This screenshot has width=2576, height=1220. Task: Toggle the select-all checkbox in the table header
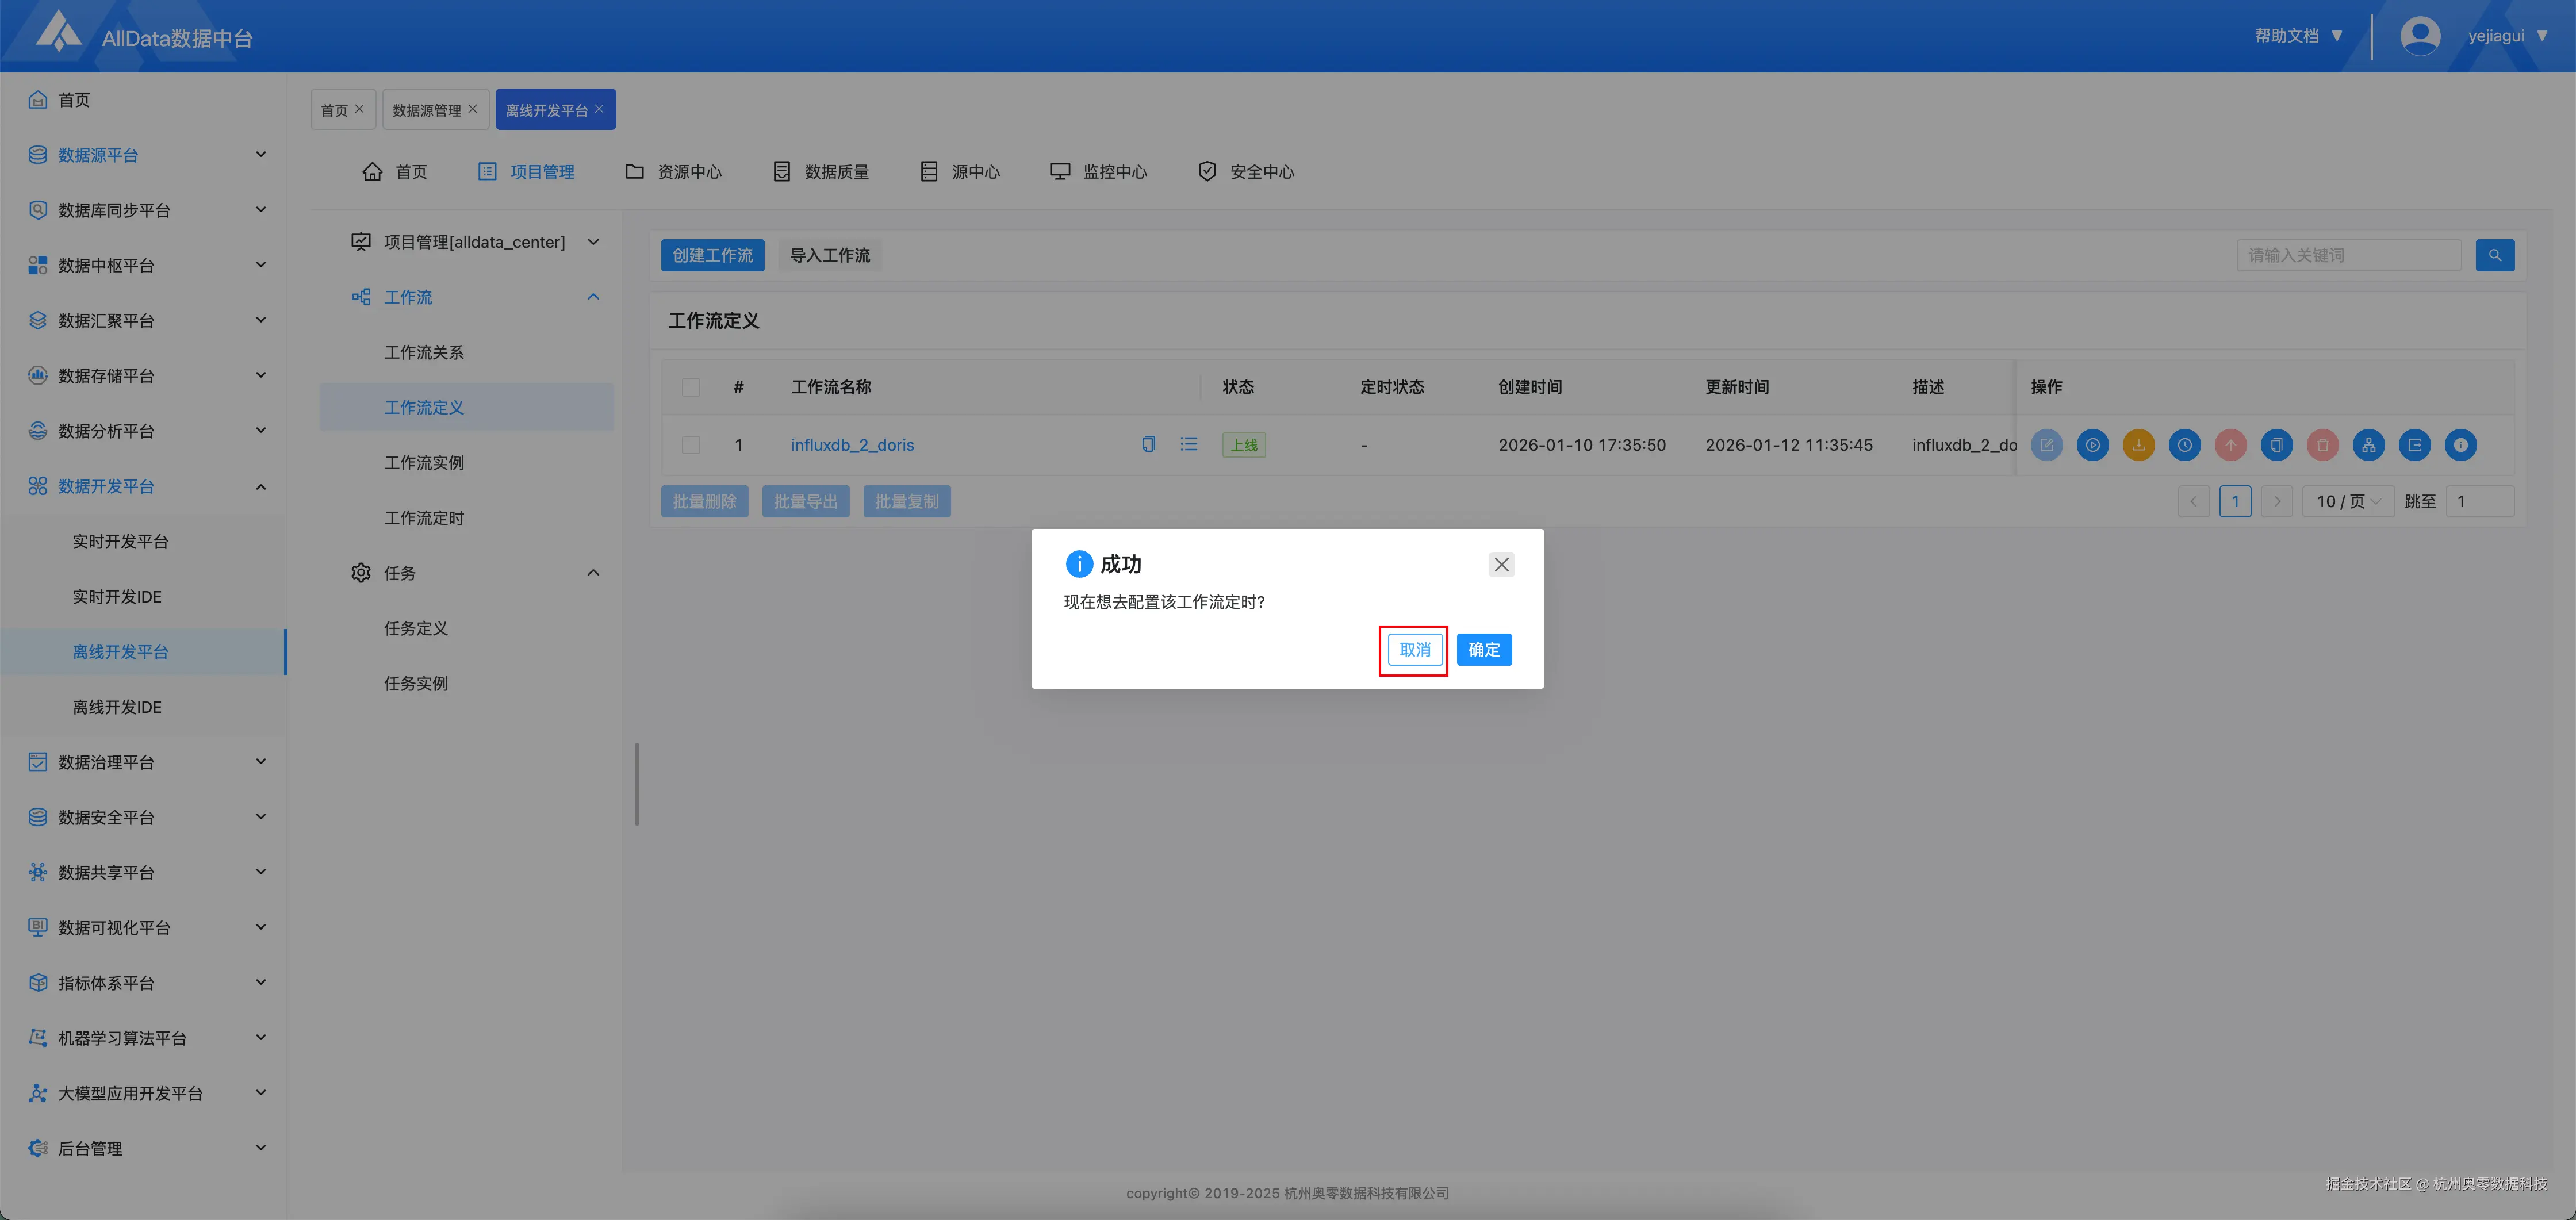[x=691, y=387]
